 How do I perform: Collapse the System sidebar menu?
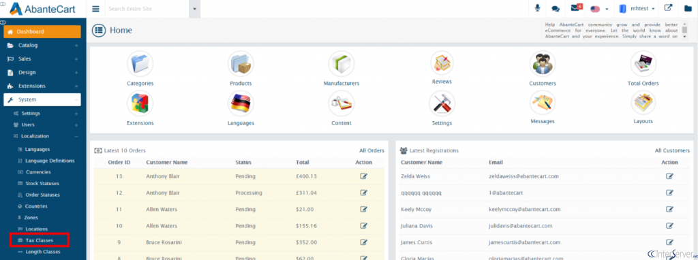(x=42, y=99)
